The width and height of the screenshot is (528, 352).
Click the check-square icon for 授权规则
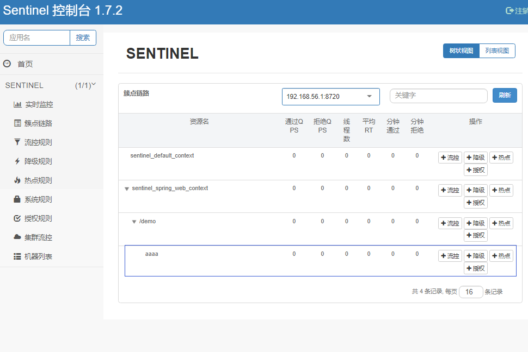17,218
